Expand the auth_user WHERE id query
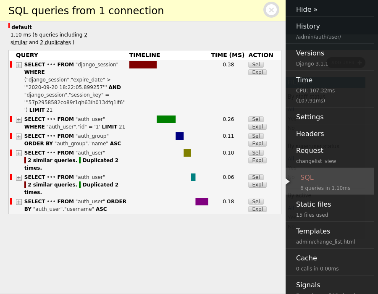 point(19,120)
